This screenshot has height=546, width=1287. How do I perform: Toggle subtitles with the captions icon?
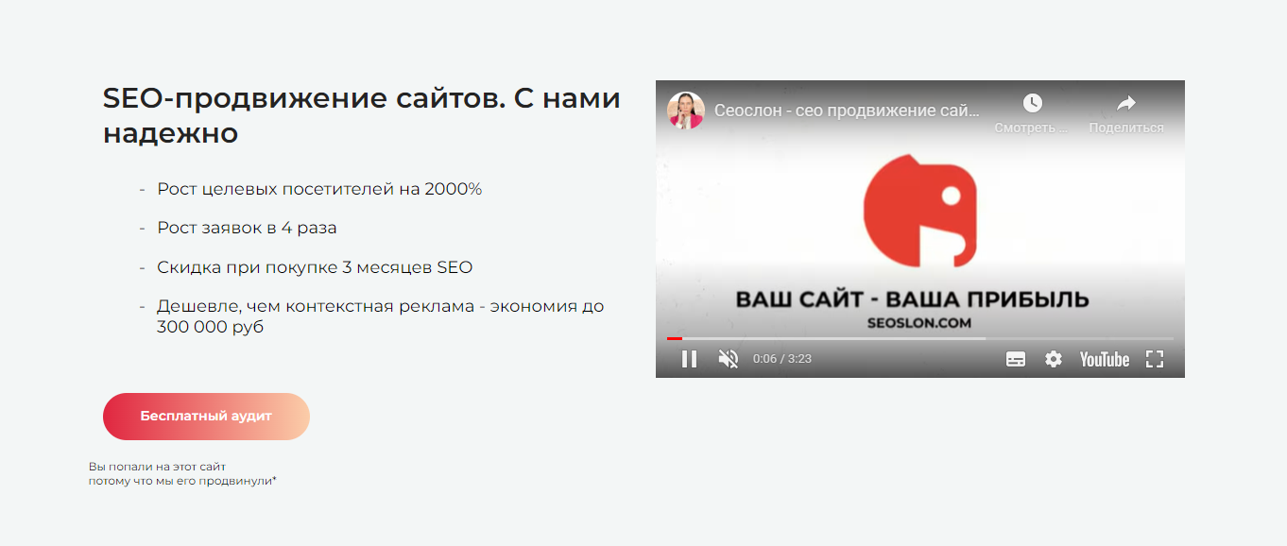pos(1016,359)
